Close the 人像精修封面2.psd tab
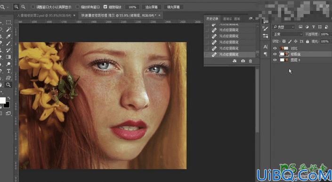The width and height of the screenshot is (332, 182). point(74,16)
